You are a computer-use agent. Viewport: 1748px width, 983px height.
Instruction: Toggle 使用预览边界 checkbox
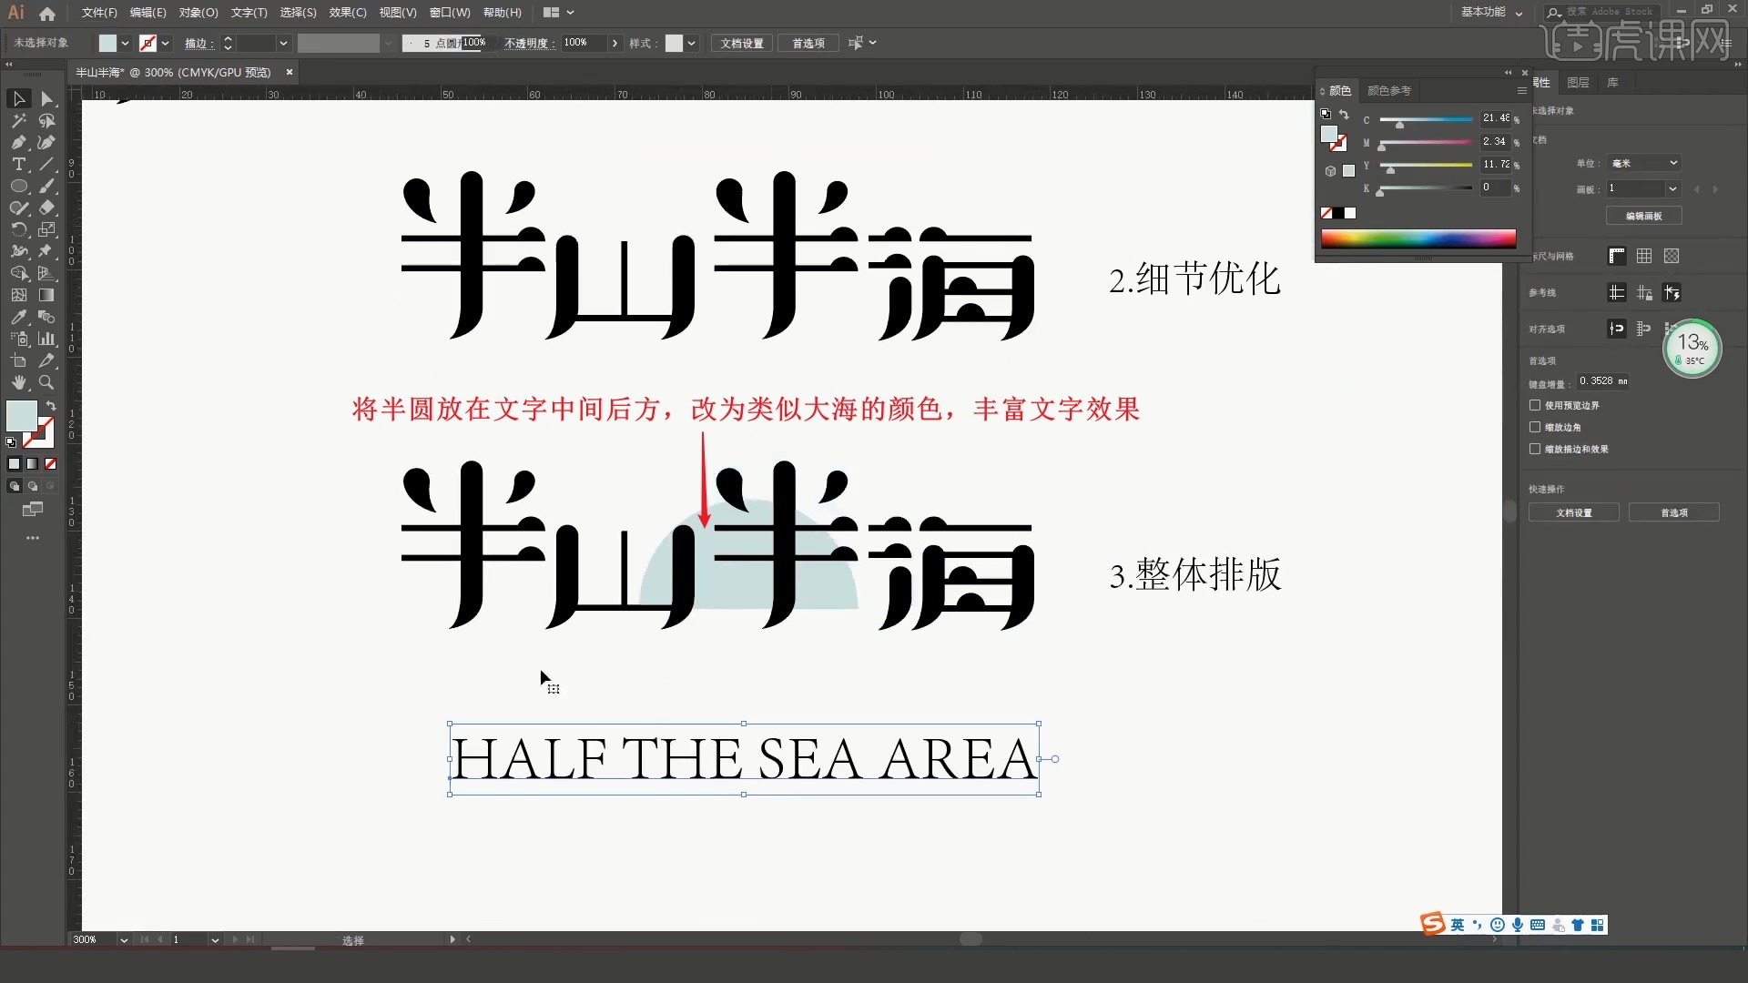(1536, 404)
